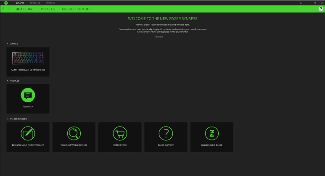
Task: Click the Feedback label text
Action: click(28, 107)
